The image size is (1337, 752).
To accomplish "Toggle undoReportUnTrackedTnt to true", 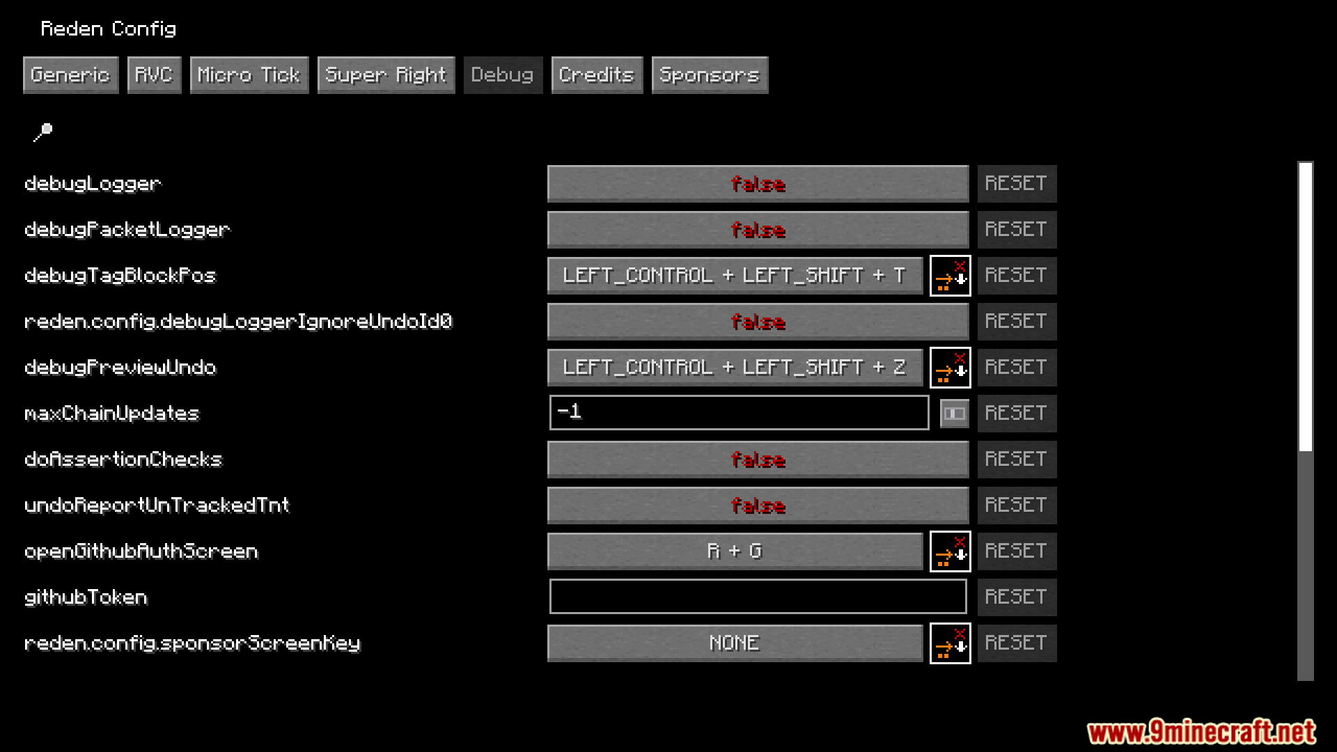I will 758,505.
